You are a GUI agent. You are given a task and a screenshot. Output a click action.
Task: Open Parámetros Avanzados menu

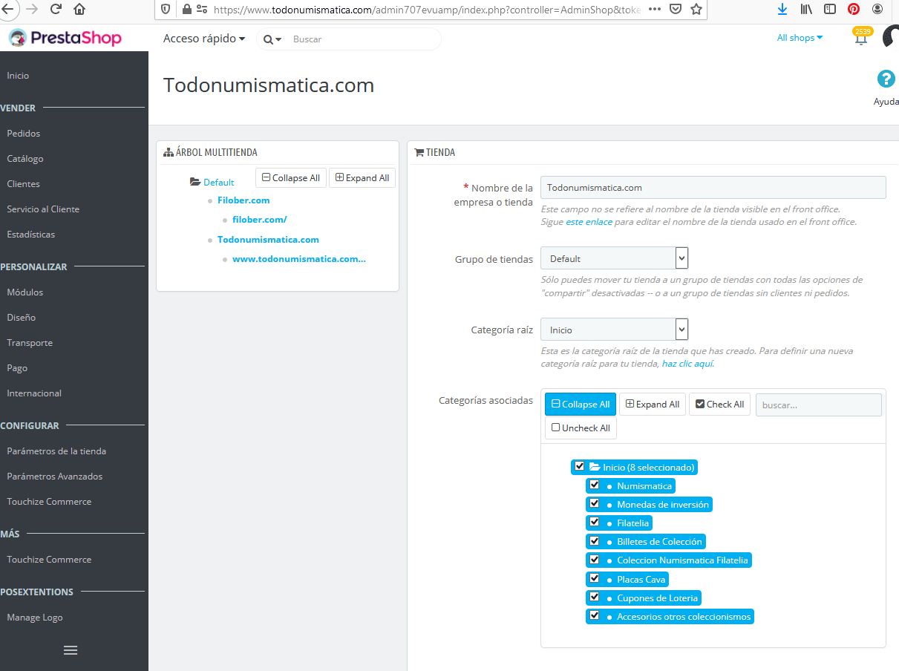click(x=55, y=477)
